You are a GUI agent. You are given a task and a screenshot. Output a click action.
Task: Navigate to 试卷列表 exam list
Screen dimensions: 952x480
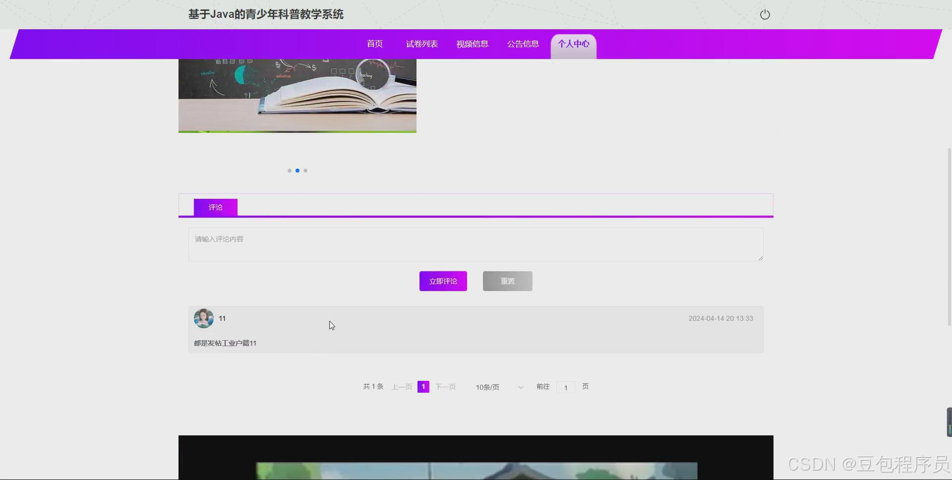click(x=421, y=44)
